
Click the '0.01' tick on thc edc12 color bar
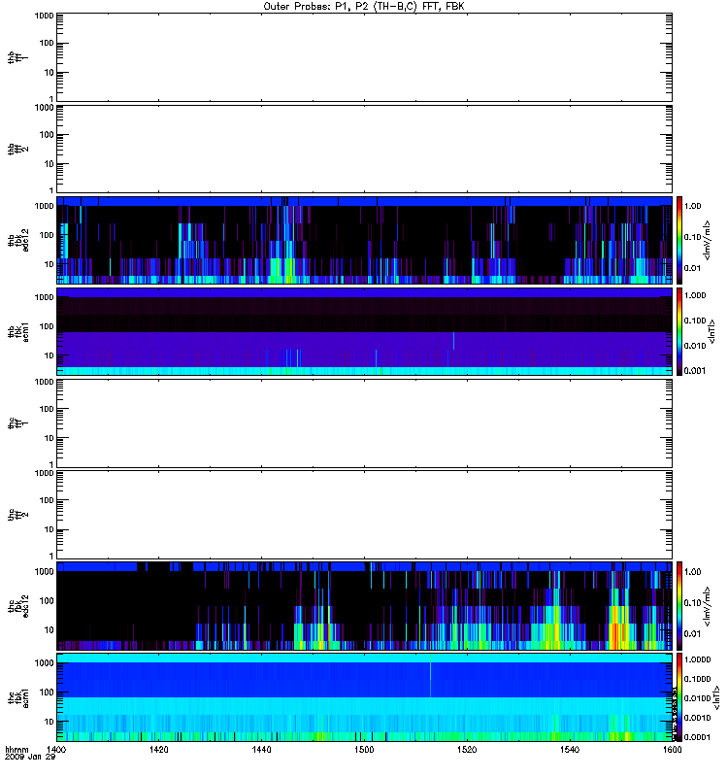pos(692,634)
